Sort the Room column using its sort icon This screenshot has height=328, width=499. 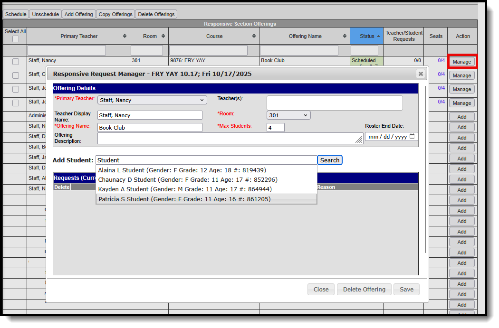[x=163, y=36]
